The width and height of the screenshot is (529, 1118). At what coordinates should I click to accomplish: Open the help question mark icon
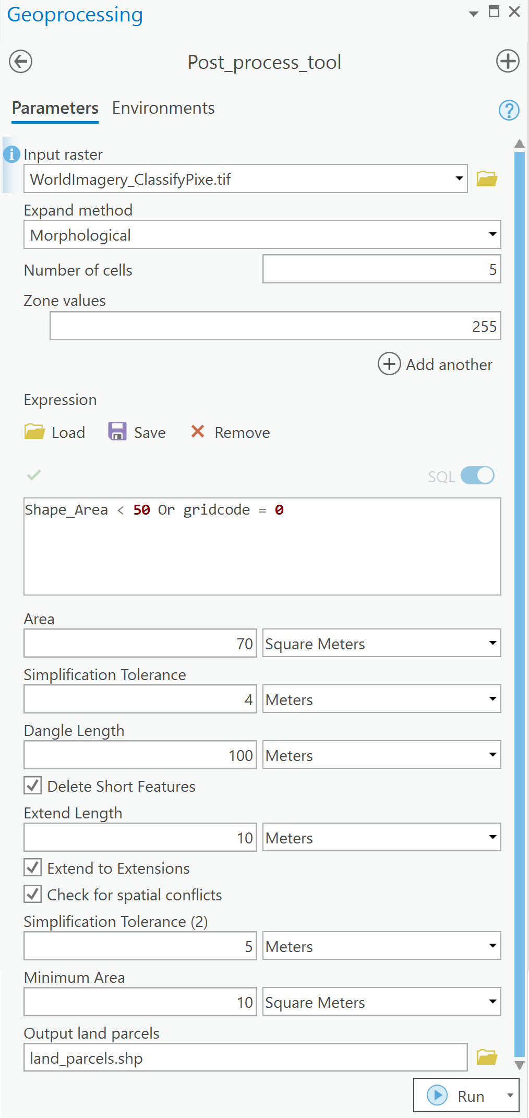click(x=509, y=110)
